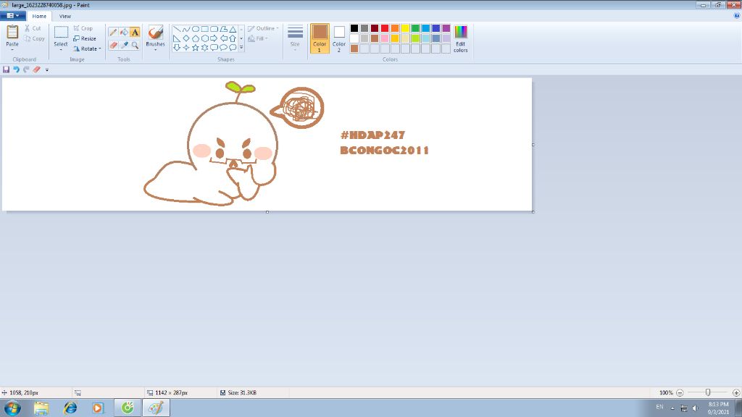
Task: Open the Rotate dropdown
Action: [87, 49]
